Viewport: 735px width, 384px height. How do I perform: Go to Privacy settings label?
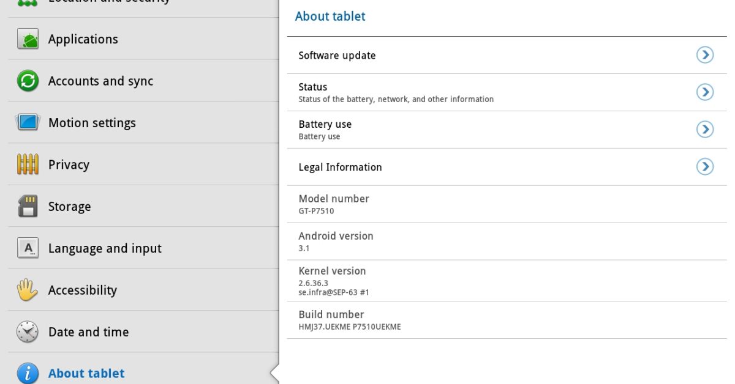tap(69, 164)
